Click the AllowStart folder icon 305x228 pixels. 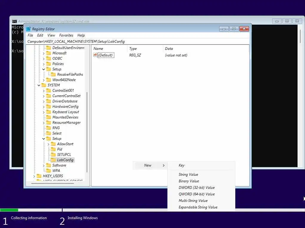tap(53, 144)
